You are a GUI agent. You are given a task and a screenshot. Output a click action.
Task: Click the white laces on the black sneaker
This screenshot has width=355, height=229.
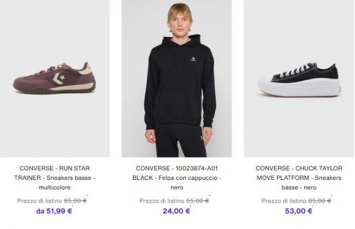click(x=300, y=71)
